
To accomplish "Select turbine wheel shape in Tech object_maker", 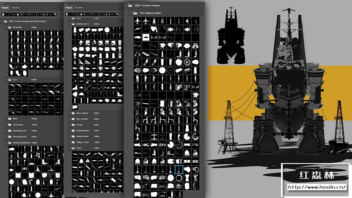I will tap(187, 62).
